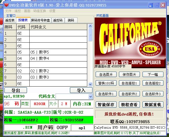The image size is (169, 137).
Task: Click the 类型 value 8203R
Action: (40, 104)
